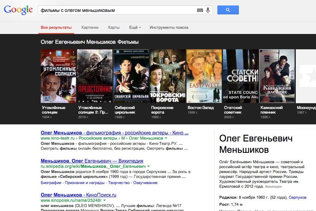The width and height of the screenshot is (316, 211).
Task: Click 1982 г. year under Покровские ворота
Action: [156, 117]
